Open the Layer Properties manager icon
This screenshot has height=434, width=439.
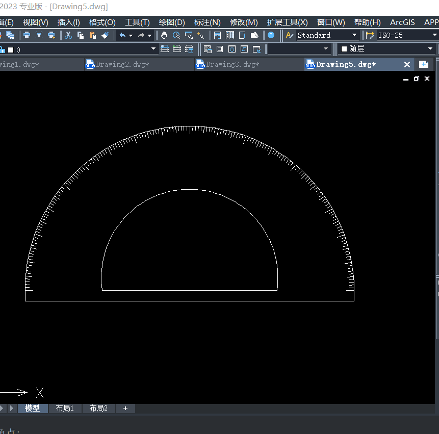pyautogui.click(x=189, y=49)
